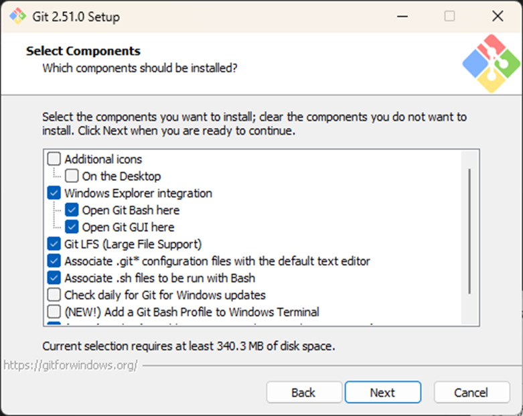Image resolution: width=523 pixels, height=416 pixels.
Task: Disable Open Git Bash here
Action: (72, 210)
